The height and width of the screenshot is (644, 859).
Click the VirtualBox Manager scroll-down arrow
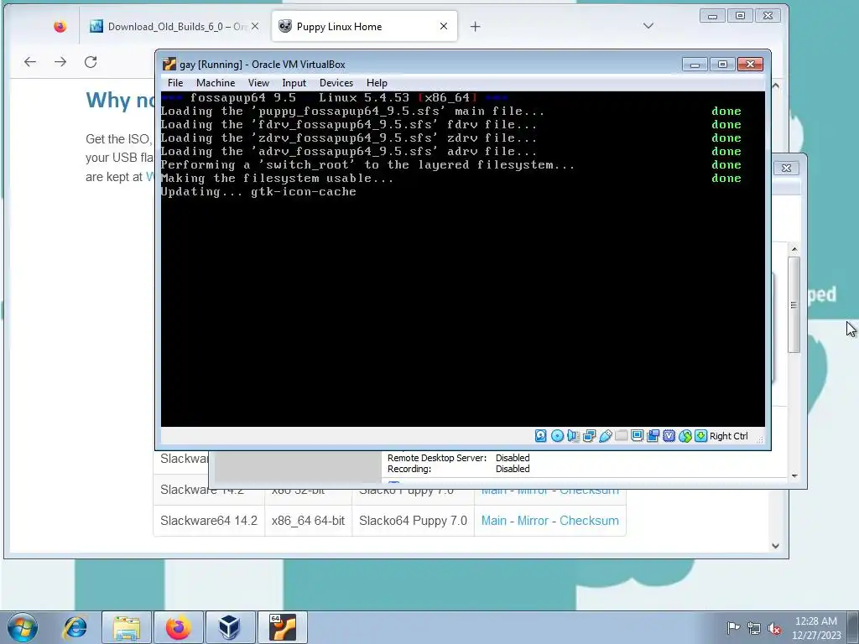pos(794,476)
